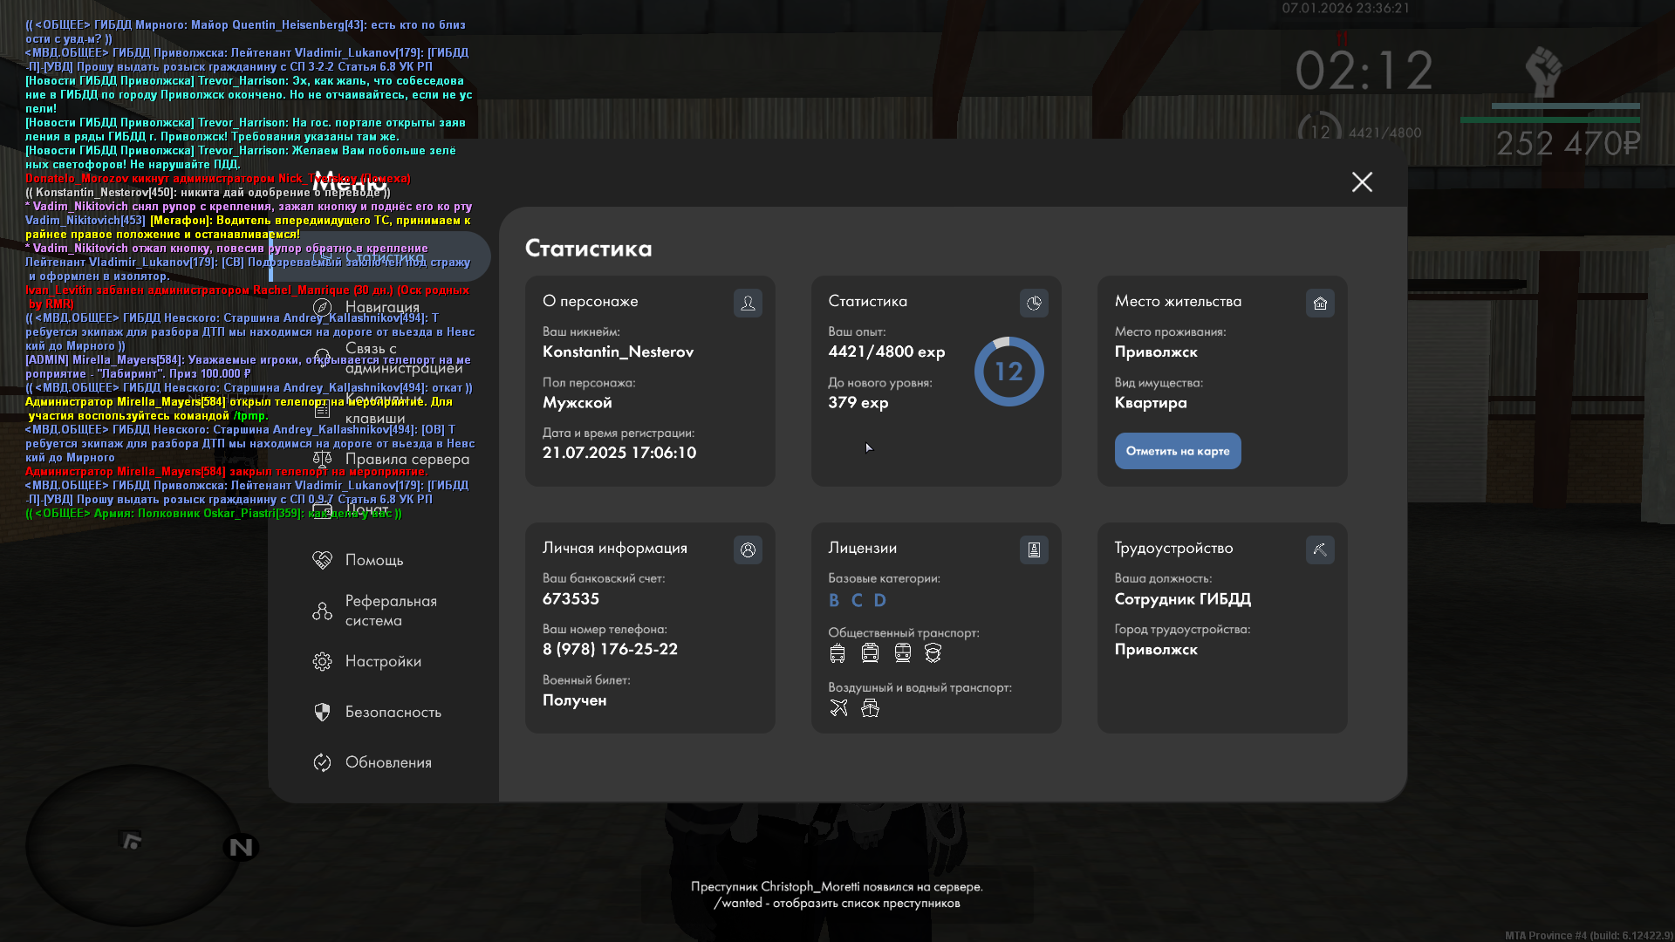The width and height of the screenshot is (1675, 942).
Task: Click the pie chart icon in Статистика card
Action: pos(1034,303)
